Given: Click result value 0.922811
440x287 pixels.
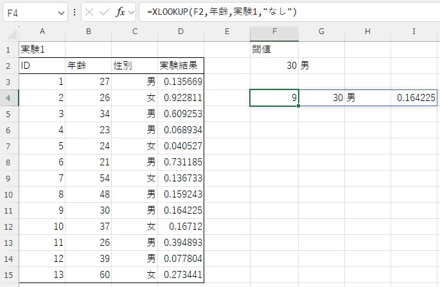Looking at the screenshot, I should click(x=180, y=98).
